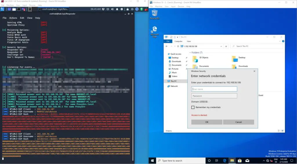Select Pictures in navigation pane

pos(173,69)
